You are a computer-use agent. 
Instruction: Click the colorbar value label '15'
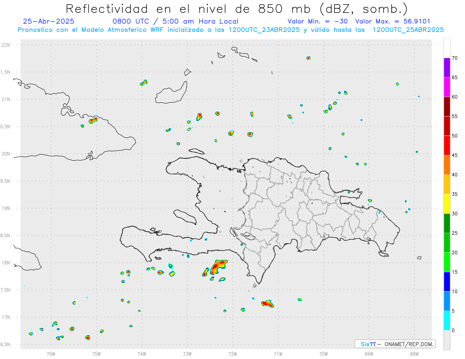click(x=455, y=272)
